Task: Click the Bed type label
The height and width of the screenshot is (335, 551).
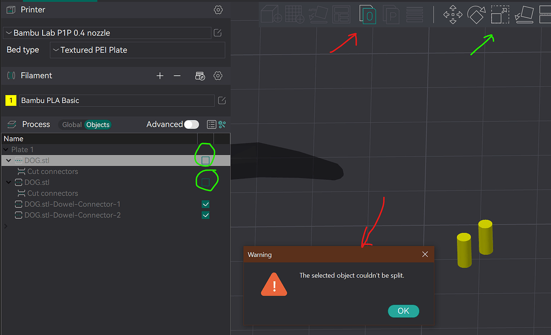Action: coord(23,50)
